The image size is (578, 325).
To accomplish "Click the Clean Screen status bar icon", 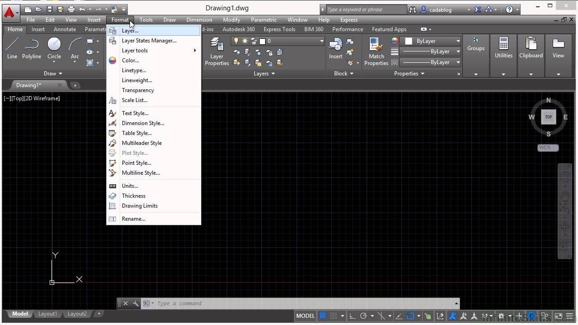I will click(x=558, y=316).
